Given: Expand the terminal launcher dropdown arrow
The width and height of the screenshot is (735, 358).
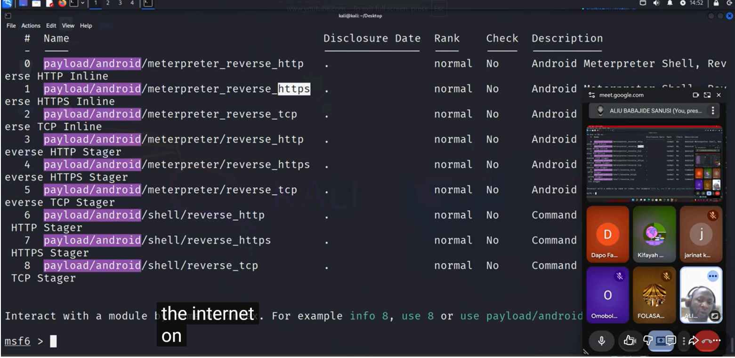Looking at the screenshot, I should [x=83, y=3].
